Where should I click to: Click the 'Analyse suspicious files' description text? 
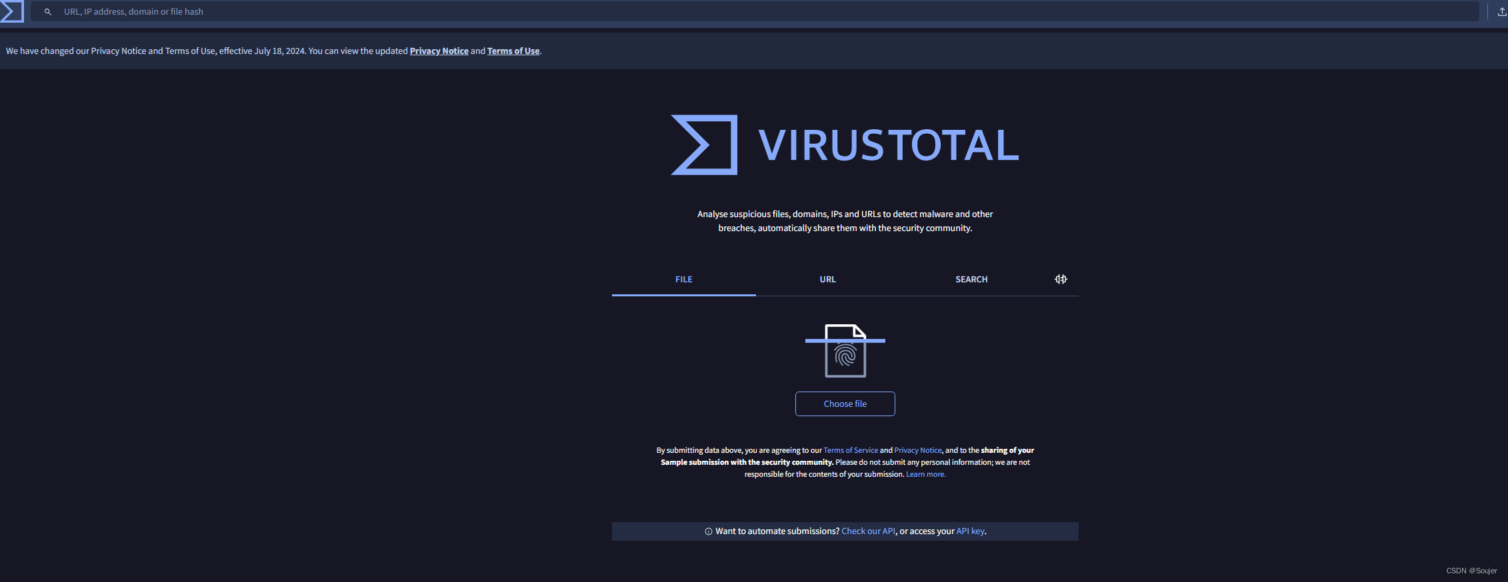(x=845, y=221)
